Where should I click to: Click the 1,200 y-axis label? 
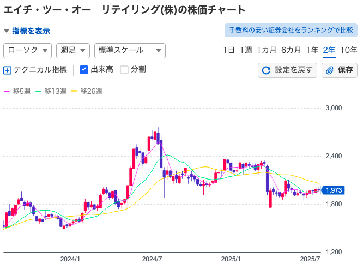coord(334,252)
